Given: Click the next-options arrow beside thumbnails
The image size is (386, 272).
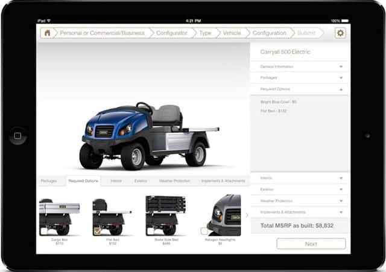Looking at the screenshot, I should 247,215.
